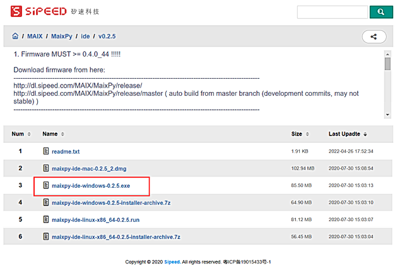Open the v0.2.5 breadcrumb link
The image size is (407, 276).
click(107, 37)
